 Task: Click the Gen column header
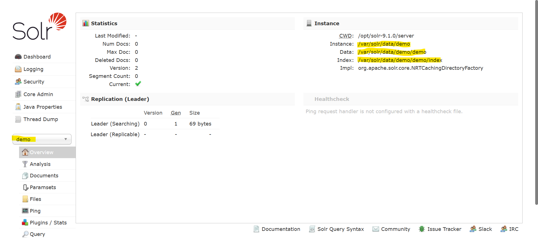pos(176,113)
